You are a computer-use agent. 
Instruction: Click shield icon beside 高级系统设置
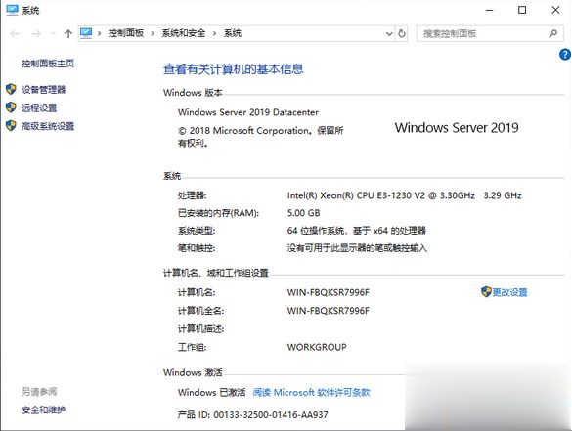[x=11, y=126]
